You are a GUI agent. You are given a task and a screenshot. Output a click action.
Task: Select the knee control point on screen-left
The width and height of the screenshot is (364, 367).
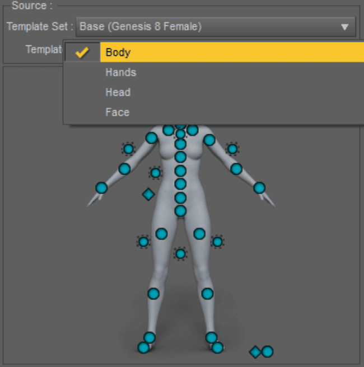(153, 294)
